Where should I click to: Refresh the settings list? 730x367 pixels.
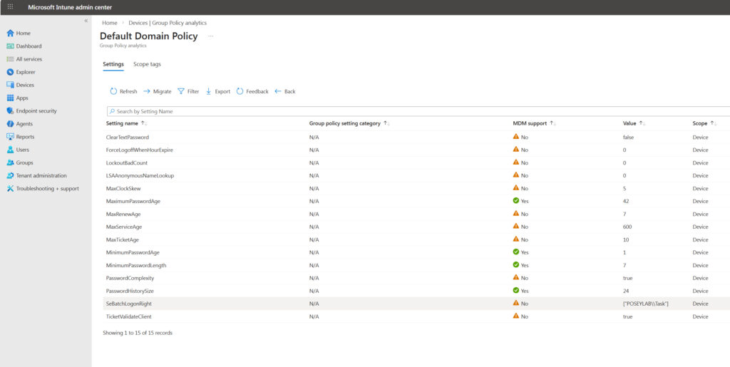[x=123, y=92]
